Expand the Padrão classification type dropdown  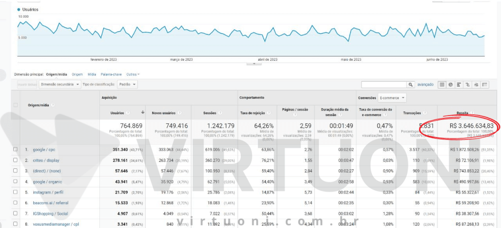[x=127, y=84]
